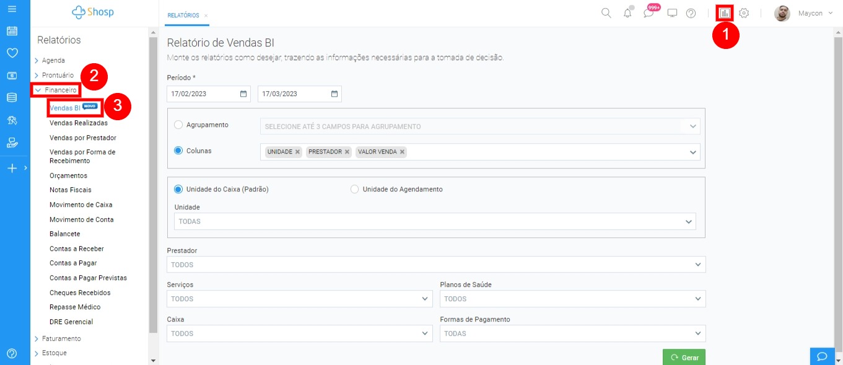The image size is (843, 365).
Task: Open calendar picker for start date 17/02/2023
Action: click(x=243, y=94)
